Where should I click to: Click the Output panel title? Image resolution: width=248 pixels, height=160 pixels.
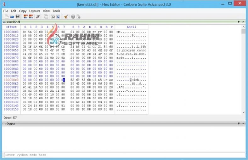click(11, 123)
